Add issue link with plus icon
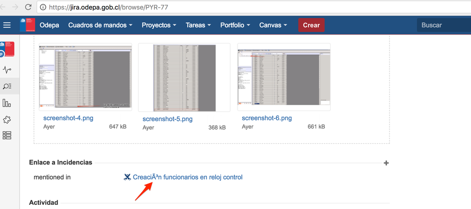471x209 pixels. click(386, 163)
